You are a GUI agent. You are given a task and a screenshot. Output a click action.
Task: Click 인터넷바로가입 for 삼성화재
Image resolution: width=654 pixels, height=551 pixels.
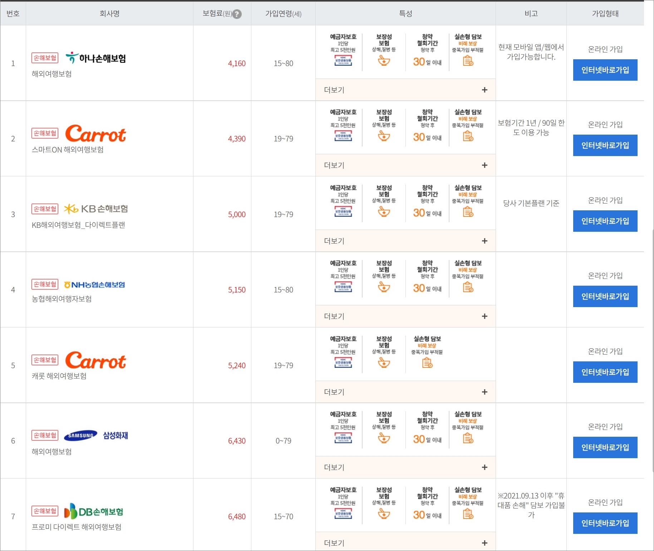(x=605, y=447)
